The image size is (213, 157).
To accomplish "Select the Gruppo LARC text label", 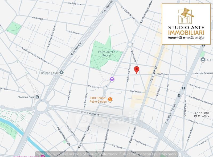I will pyautogui.click(x=50, y=73).
